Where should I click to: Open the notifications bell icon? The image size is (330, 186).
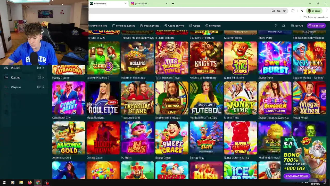pyautogui.click(x=284, y=26)
